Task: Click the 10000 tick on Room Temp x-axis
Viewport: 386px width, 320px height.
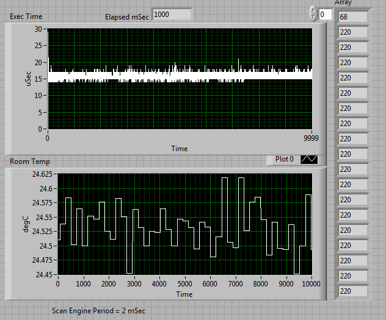Action: (311, 284)
